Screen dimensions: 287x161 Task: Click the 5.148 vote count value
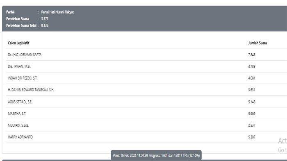pyautogui.click(x=252, y=102)
